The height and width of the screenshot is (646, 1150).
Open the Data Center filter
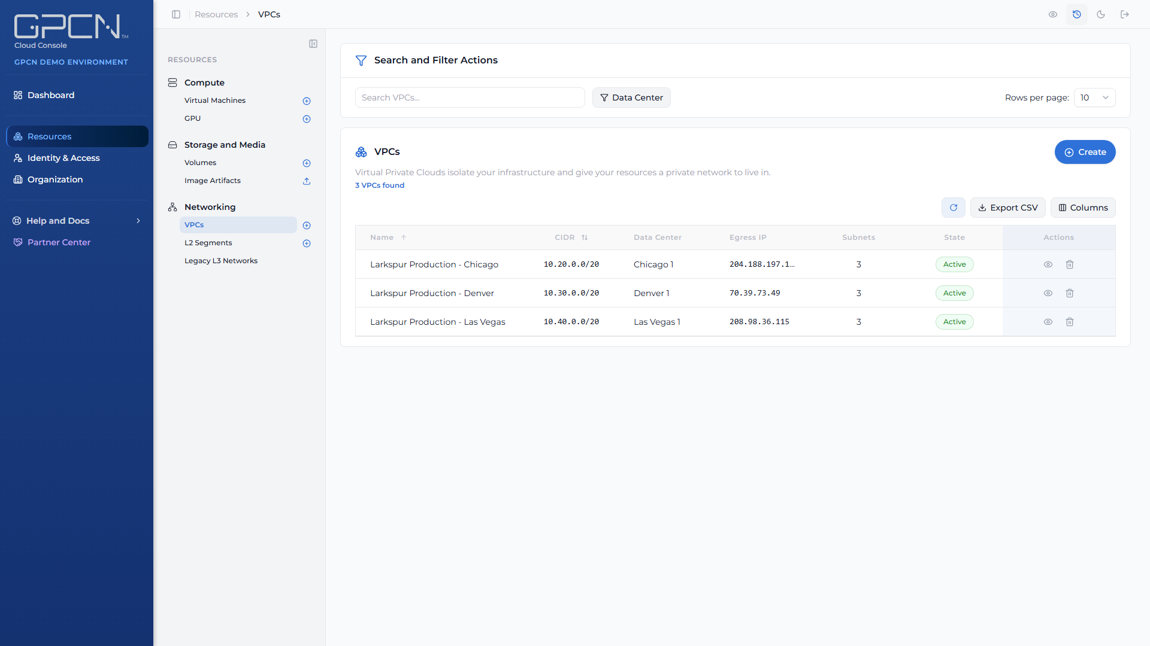tap(631, 97)
